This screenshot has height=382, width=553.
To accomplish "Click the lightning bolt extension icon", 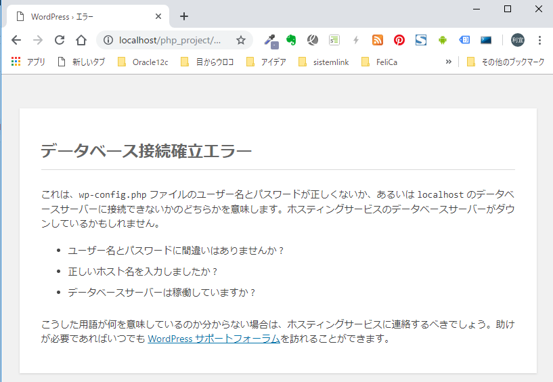I will (356, 40).
